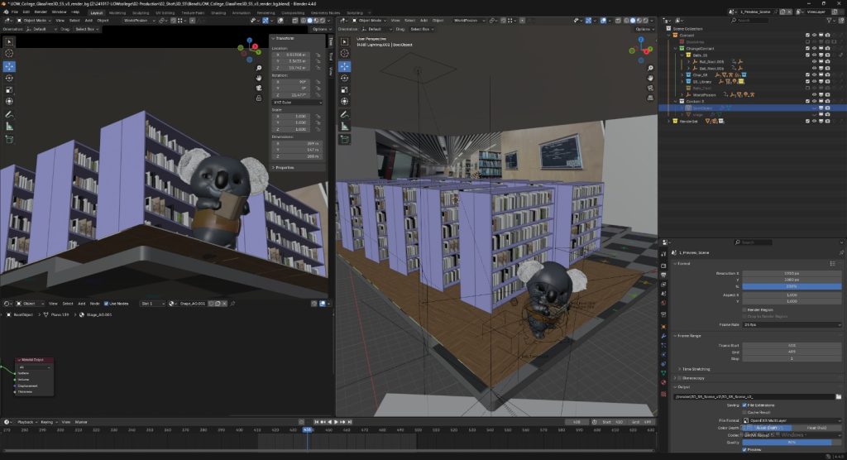This screenshot has width=847, height=460.
Task: Open the Frame Rate dropdown
Action: point(792,325)
